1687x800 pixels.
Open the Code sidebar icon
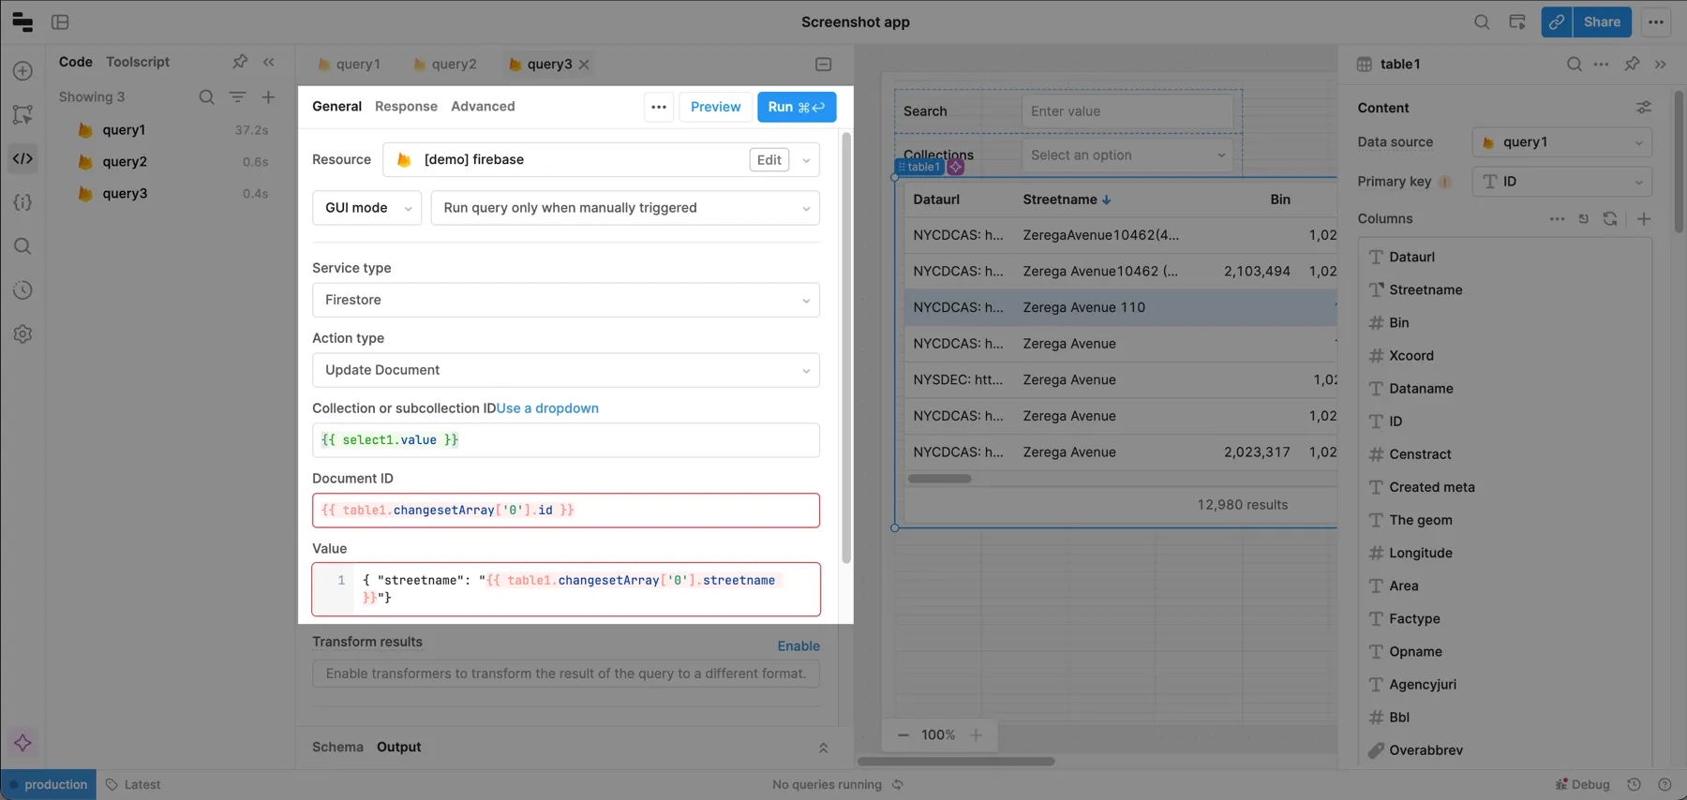(22, 158)
